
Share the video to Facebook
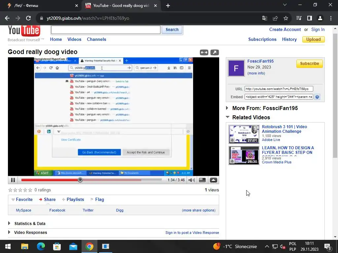[57, 210]
